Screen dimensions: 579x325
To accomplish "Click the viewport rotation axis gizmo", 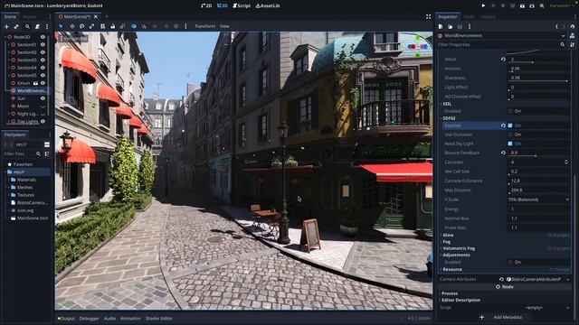I will (x=418, y=46).
